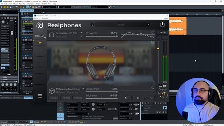Select the Normal mode button
This screenshot has width=224, height=126.
click(x=66, y=98)
